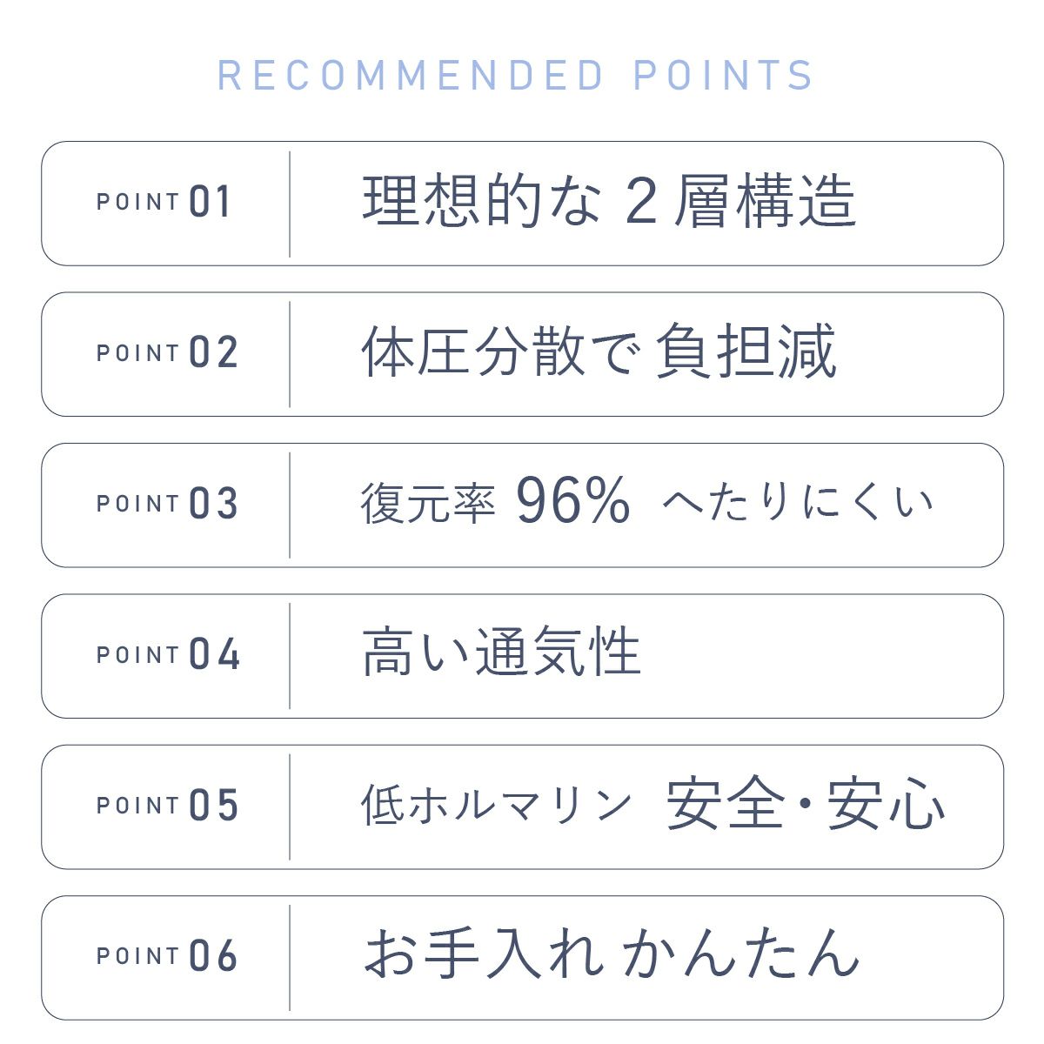Image resolution: width=1044 pixels, height=1044 pixels.
Task: Click the large 96% figure
Action: click(x=573, y=502)
